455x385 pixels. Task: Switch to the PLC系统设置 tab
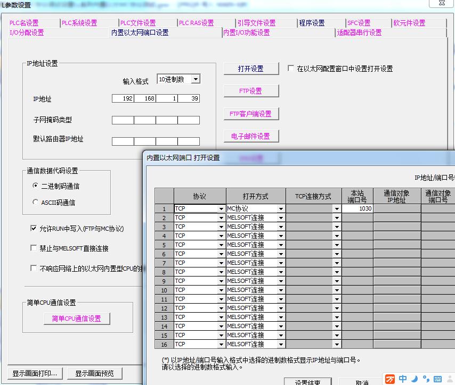(x=79, y=23)
